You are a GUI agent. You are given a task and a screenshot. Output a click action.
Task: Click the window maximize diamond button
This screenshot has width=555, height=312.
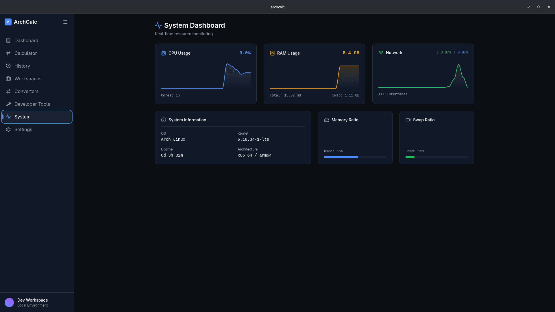[x=539, y=7]
